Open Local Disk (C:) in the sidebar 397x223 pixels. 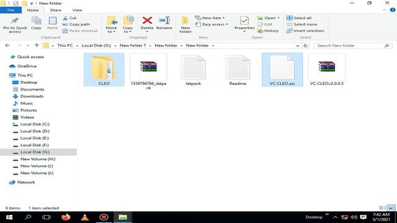point(35,124)
